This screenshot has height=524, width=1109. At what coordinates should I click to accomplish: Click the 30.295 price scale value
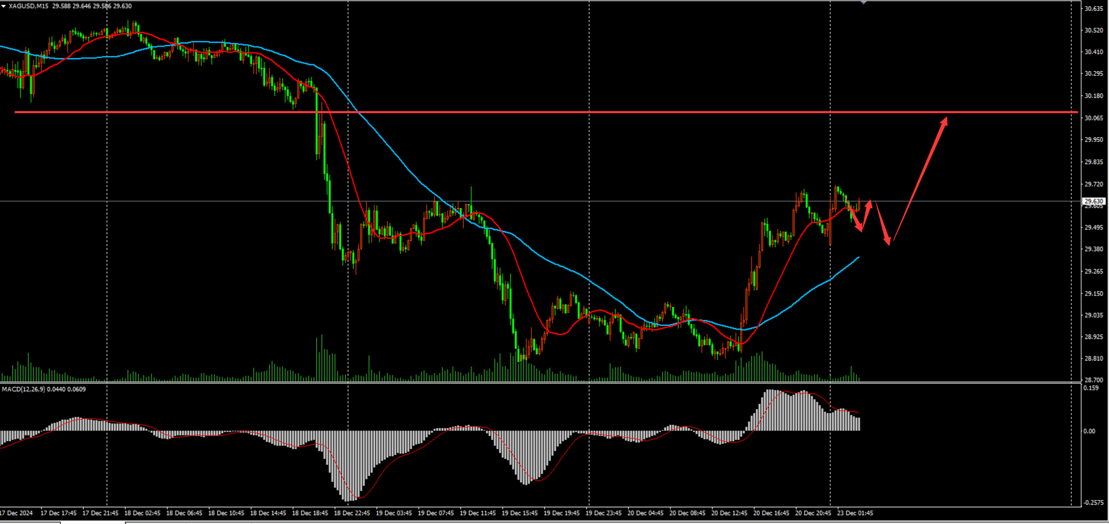point(1094,73)
